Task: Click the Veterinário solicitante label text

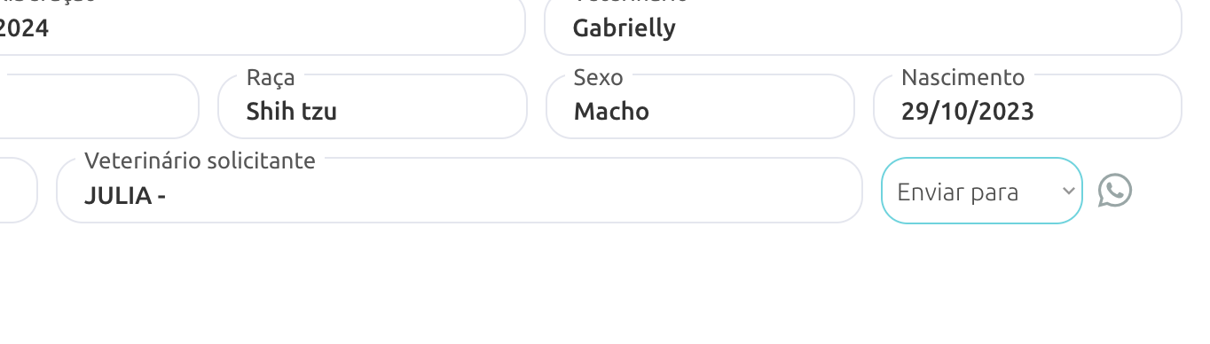Action: (x=200, y=160)
